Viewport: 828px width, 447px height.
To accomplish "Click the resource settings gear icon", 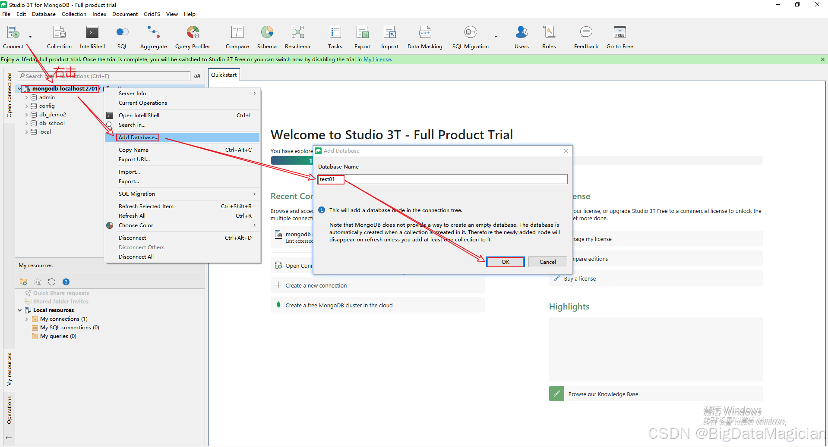I will (x=38, y=282).
